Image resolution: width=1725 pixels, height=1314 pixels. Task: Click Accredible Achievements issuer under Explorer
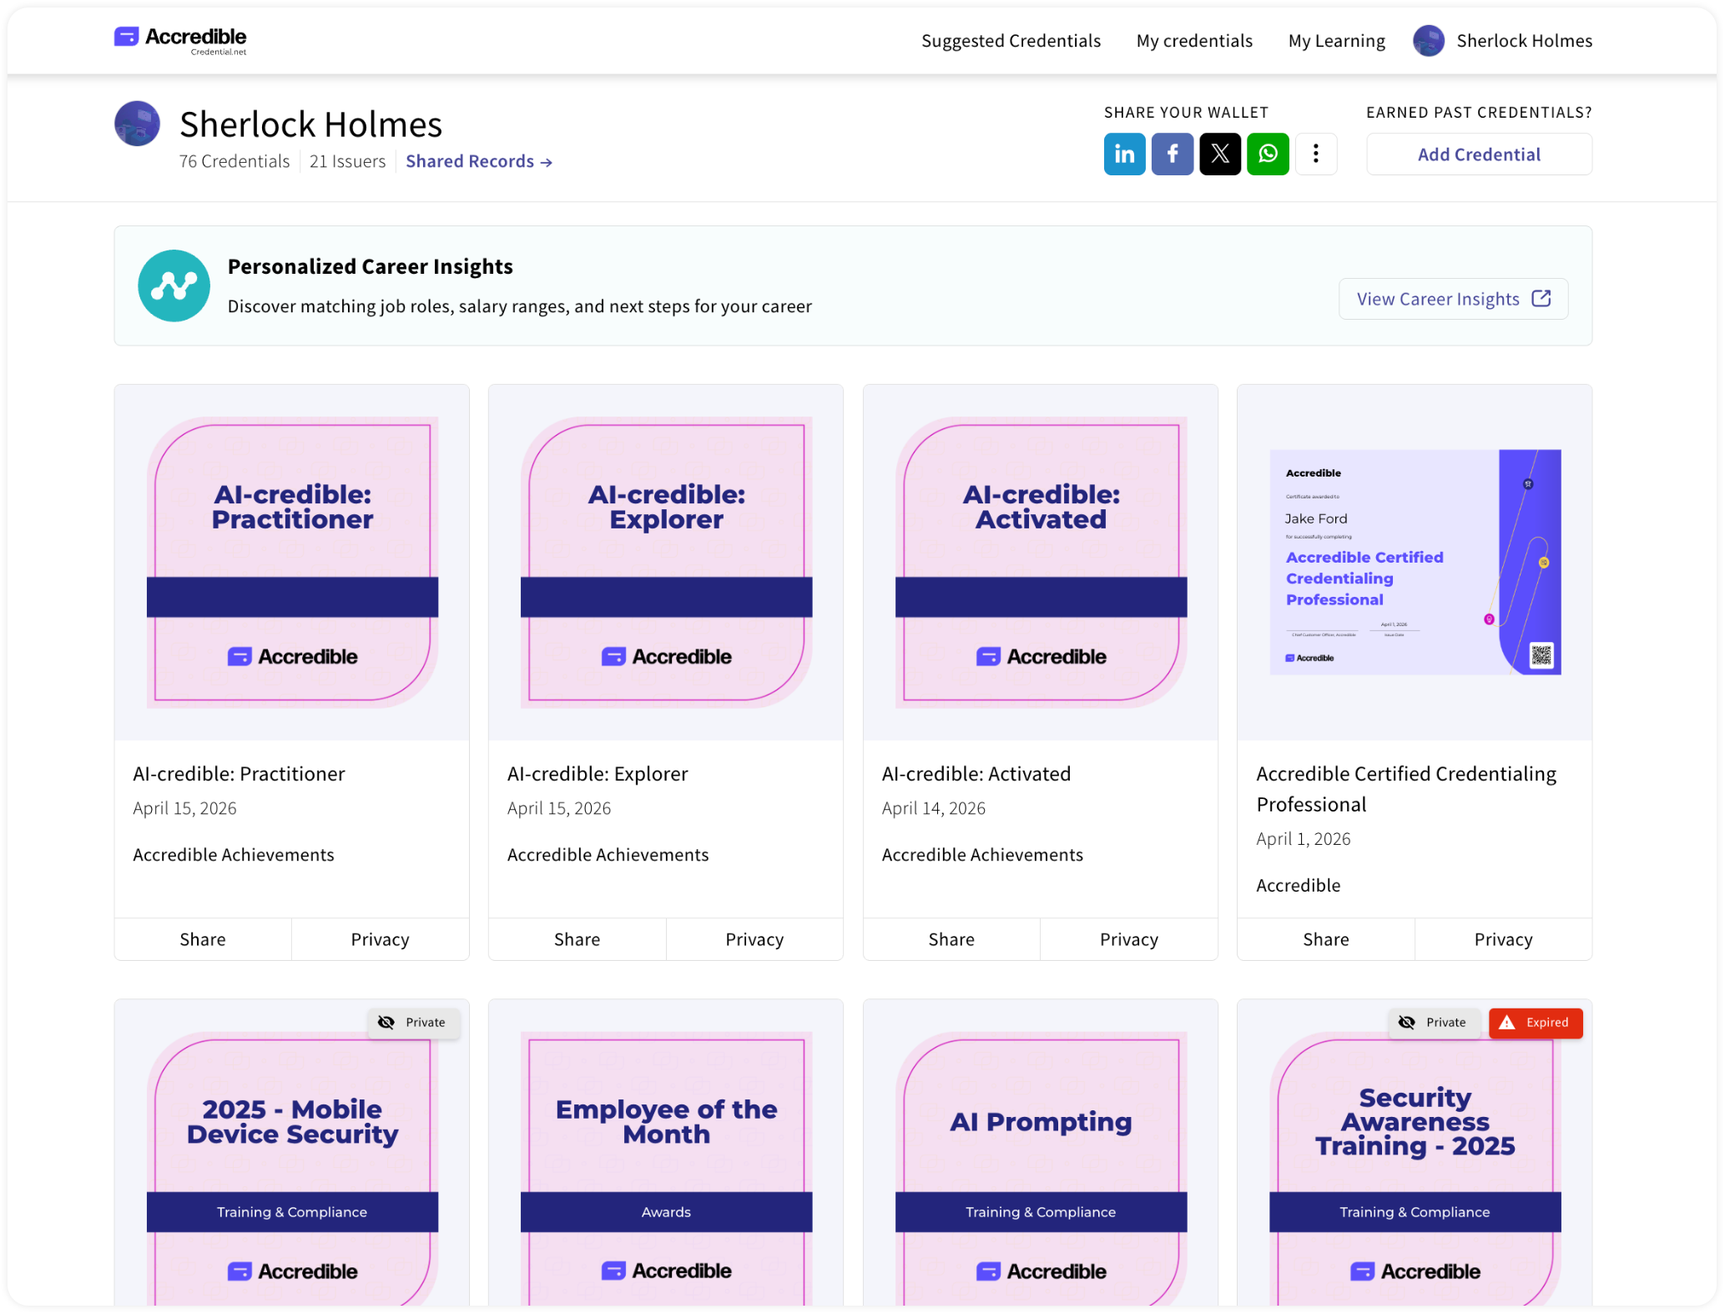coord(608,855)
